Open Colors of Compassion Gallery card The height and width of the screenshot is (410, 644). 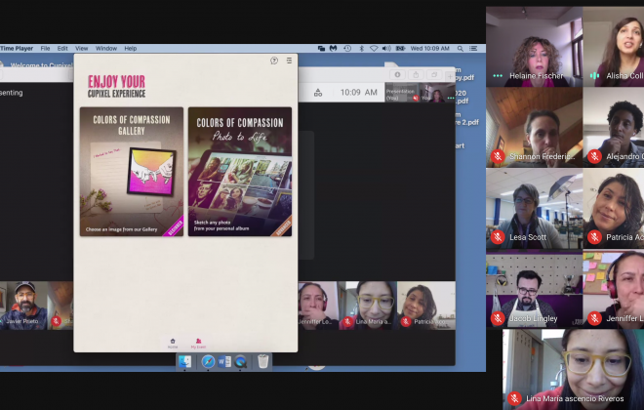132,172
